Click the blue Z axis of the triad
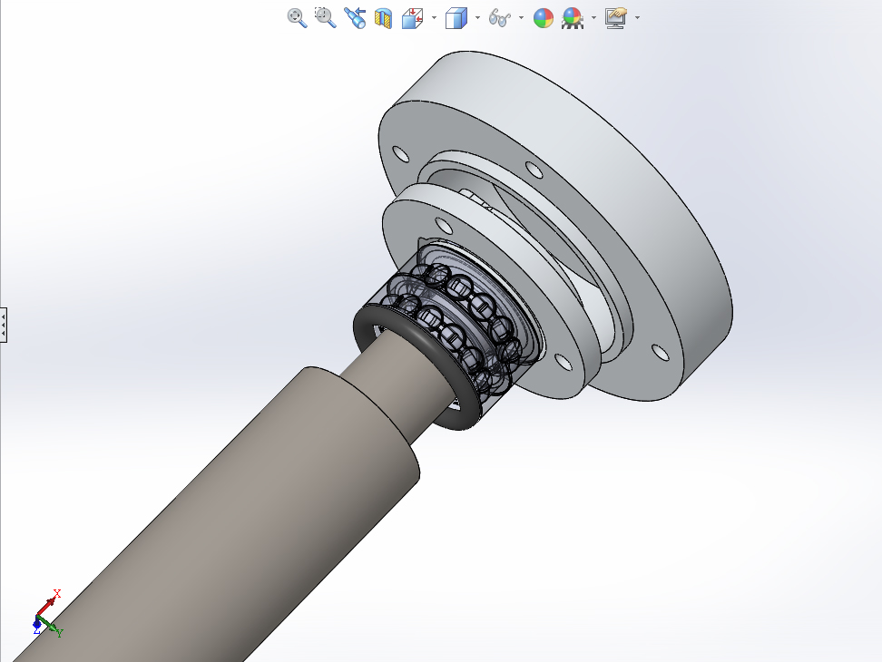The width and height of the screenshot is (882, 662). coord(37,626)
